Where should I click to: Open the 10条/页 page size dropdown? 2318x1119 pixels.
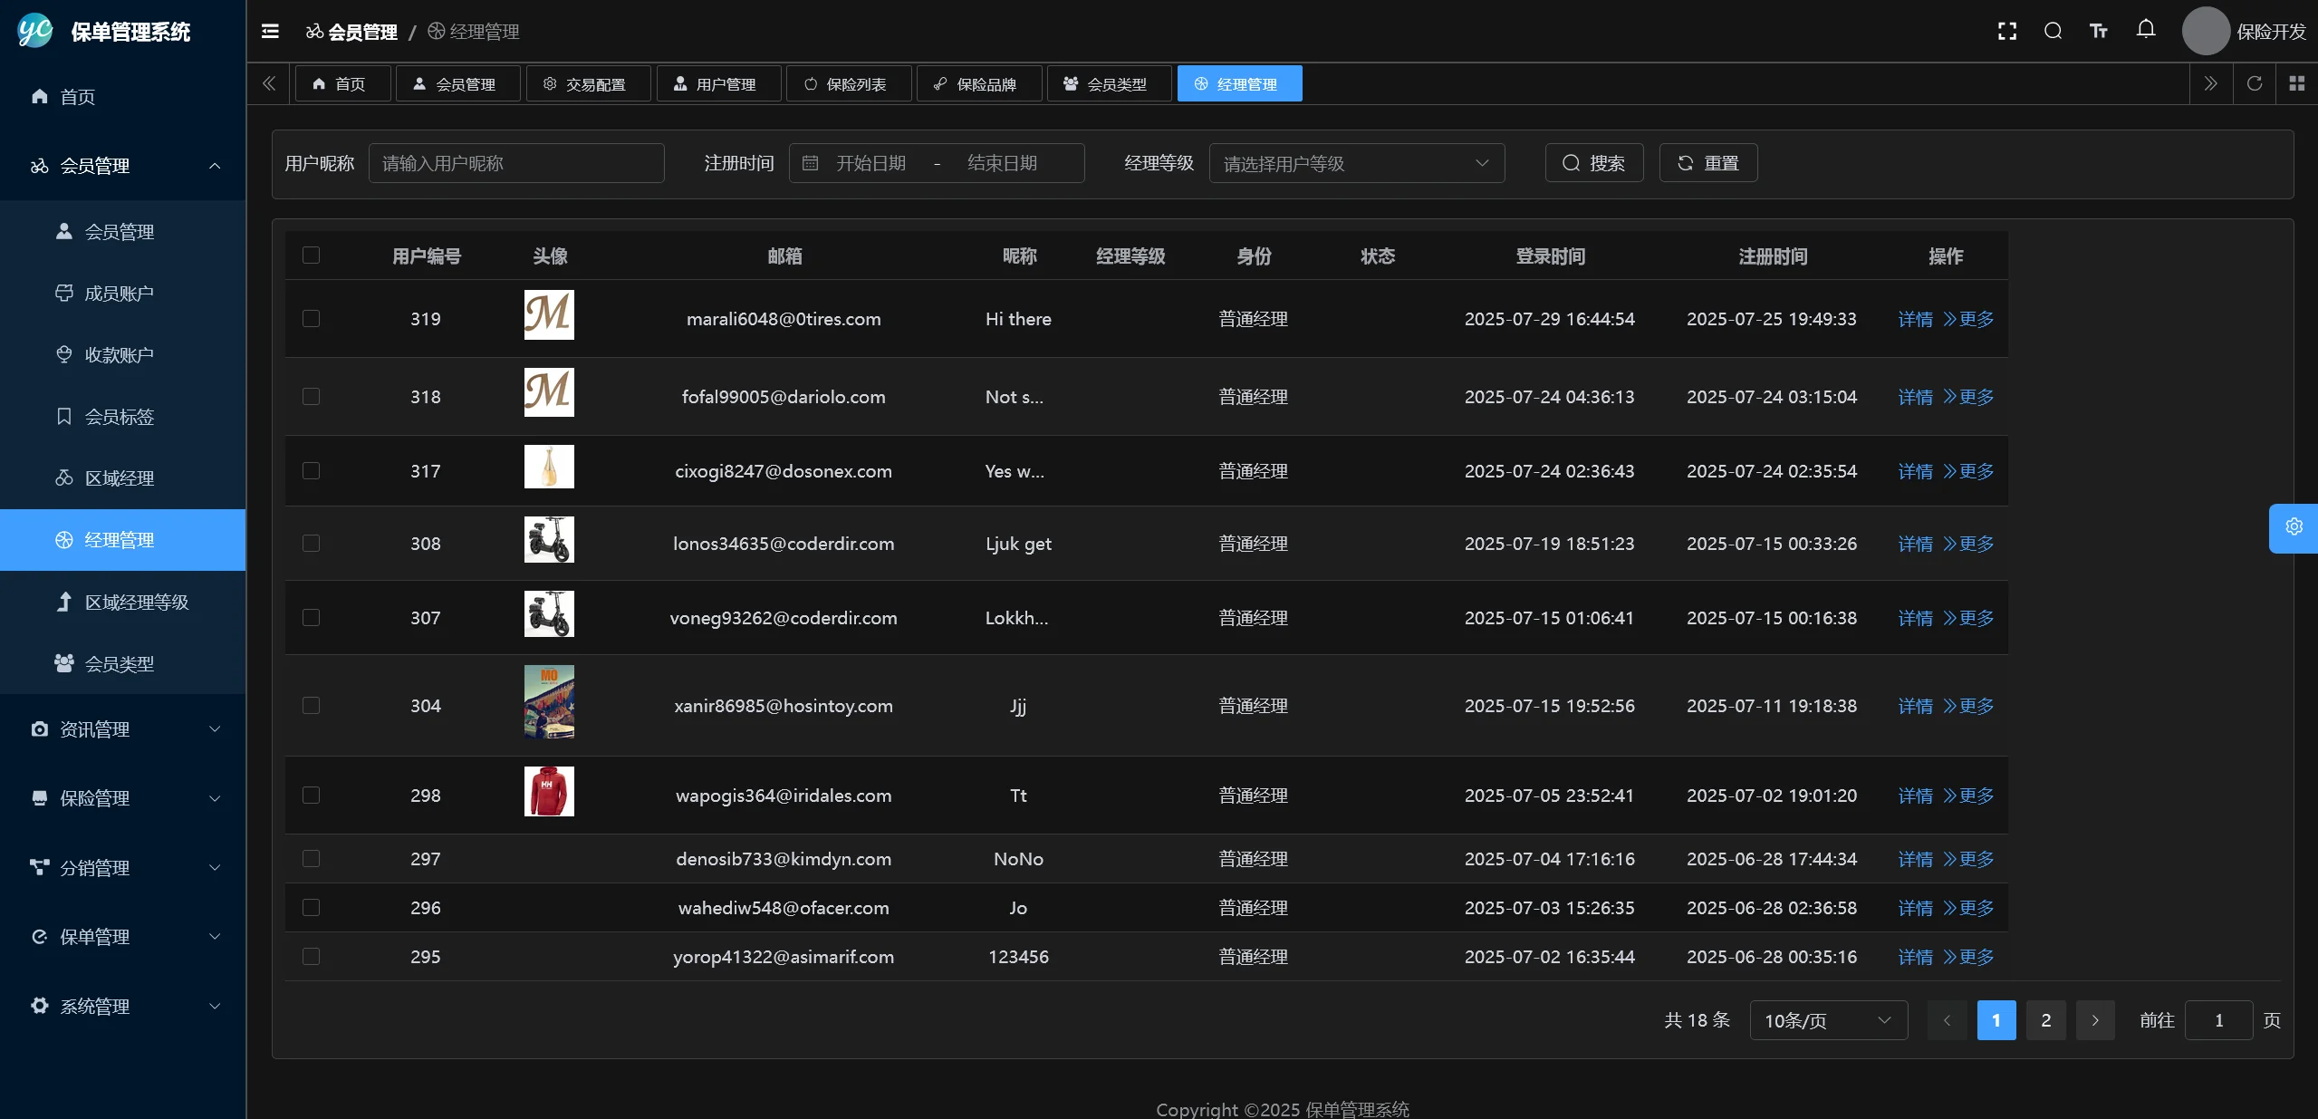coord(1828,1021)
